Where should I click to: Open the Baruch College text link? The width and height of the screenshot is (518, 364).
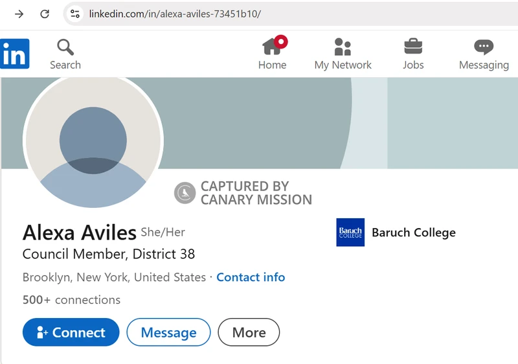pos(413,233)
